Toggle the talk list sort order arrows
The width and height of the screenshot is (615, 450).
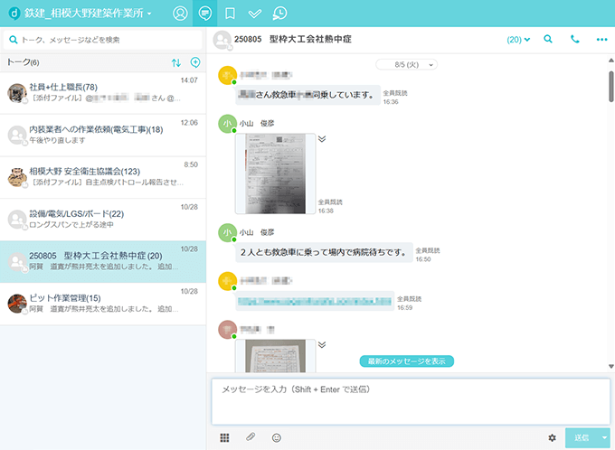coord(175,62)
